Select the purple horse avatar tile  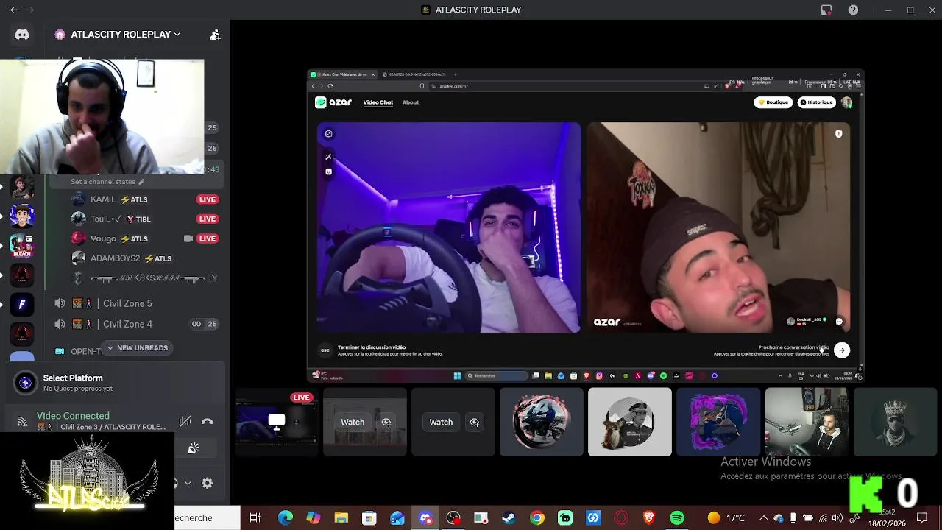pos(718,422)
